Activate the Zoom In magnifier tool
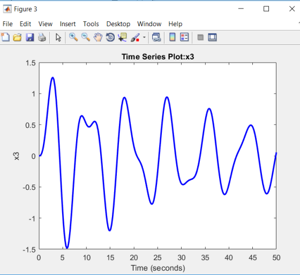The height and width of the screenshot is (275, 300). [x=73, y=37]
